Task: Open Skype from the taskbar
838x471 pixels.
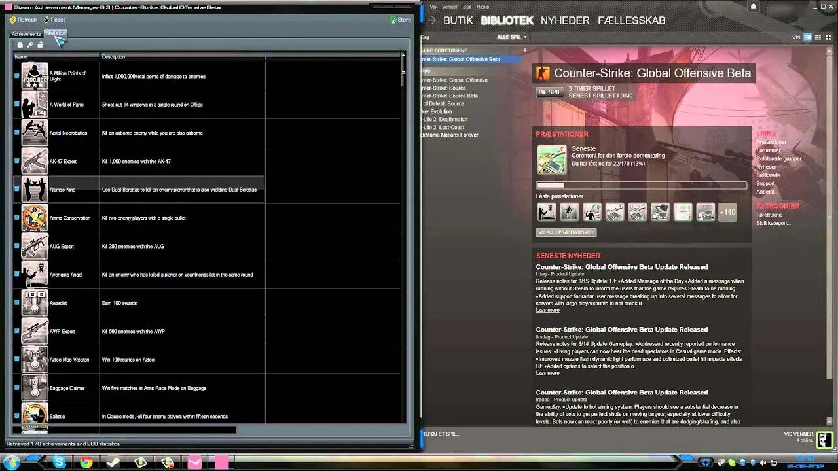Action: pyautogui.click(x=60, y=462)
